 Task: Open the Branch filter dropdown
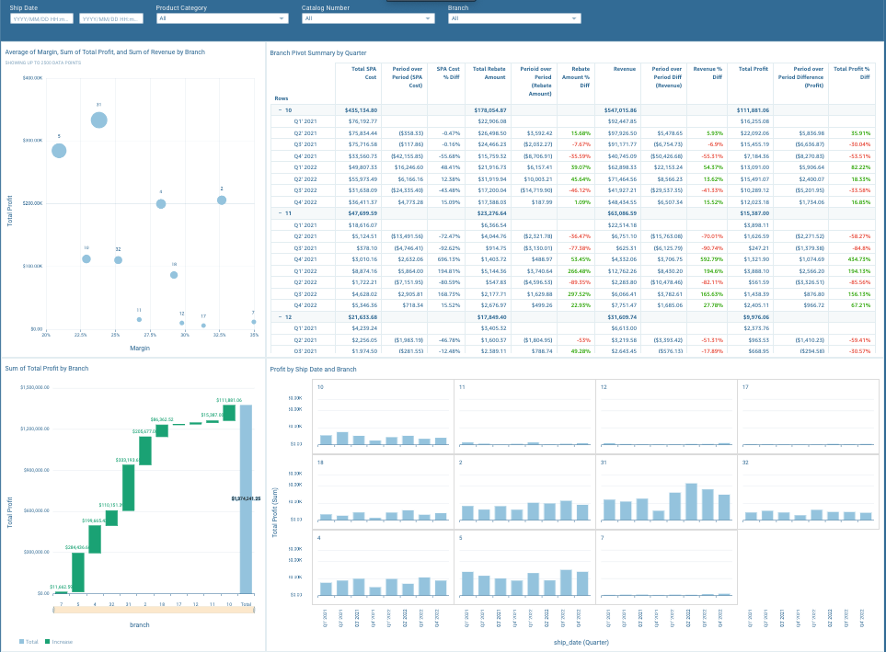pos(514,18)
